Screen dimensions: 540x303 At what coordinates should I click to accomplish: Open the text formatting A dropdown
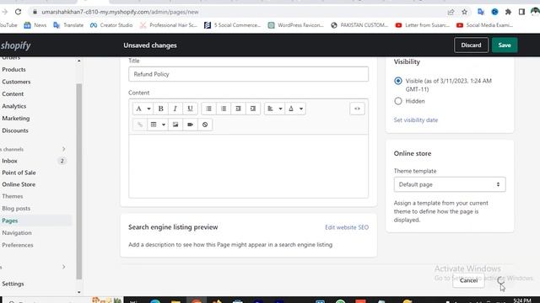tap(143, 109)
